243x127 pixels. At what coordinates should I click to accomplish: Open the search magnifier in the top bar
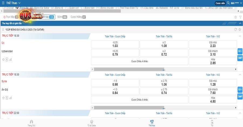coord(228,3)
